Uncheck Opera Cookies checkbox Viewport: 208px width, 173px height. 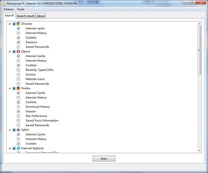(18, 65)
